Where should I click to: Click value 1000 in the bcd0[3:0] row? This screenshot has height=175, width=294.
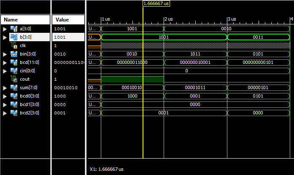60,96
